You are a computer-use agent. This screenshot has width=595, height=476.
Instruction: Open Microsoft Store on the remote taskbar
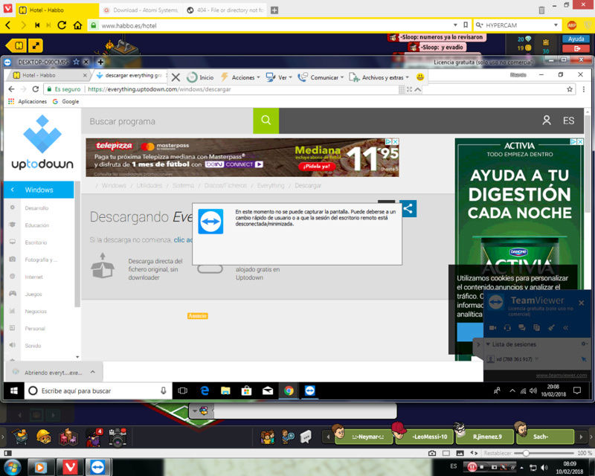click(247, 390)
